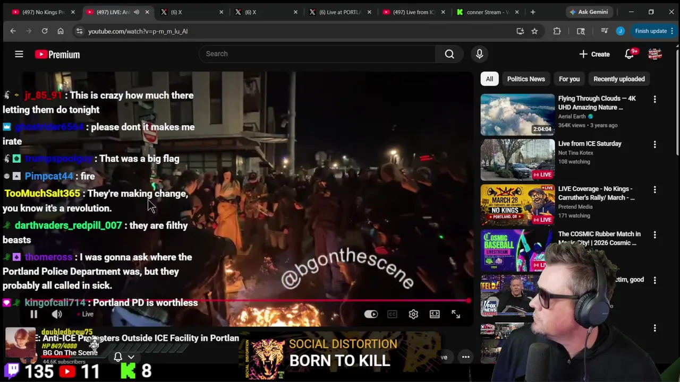Viewport: 680px width, 382px height.
Task: Click the BG On The Scene channel name
Action: (x=70, y=353)
